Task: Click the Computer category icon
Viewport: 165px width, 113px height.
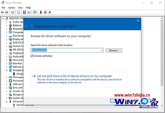Action: pos(10,32)
